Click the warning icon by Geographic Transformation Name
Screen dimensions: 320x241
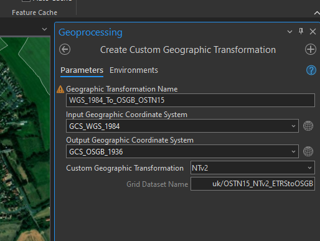pyautogui.click(x=60, y=89)
